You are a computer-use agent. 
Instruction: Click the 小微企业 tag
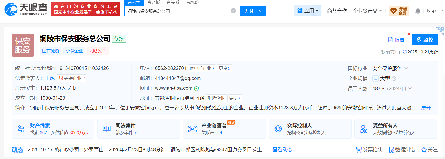point(74,51)
